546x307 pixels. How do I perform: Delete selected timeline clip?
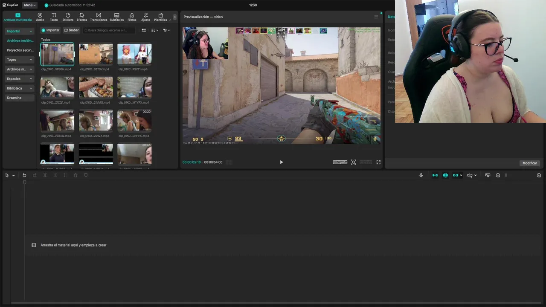click(76, 175)
